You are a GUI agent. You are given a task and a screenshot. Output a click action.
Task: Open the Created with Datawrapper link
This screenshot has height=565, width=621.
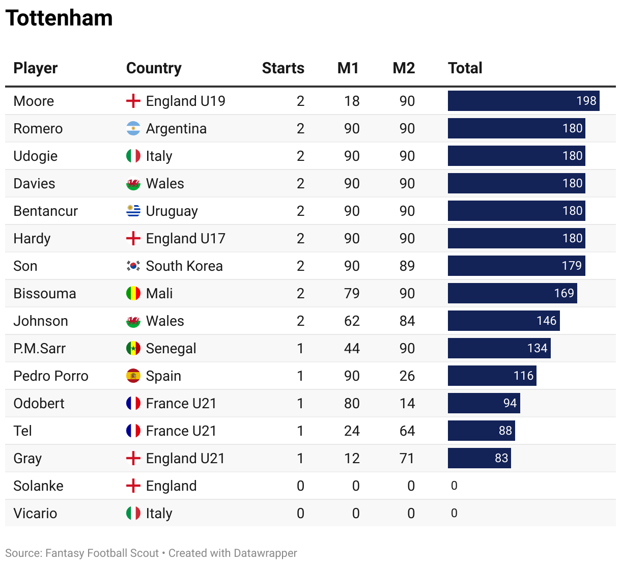(x=233, y=553)
